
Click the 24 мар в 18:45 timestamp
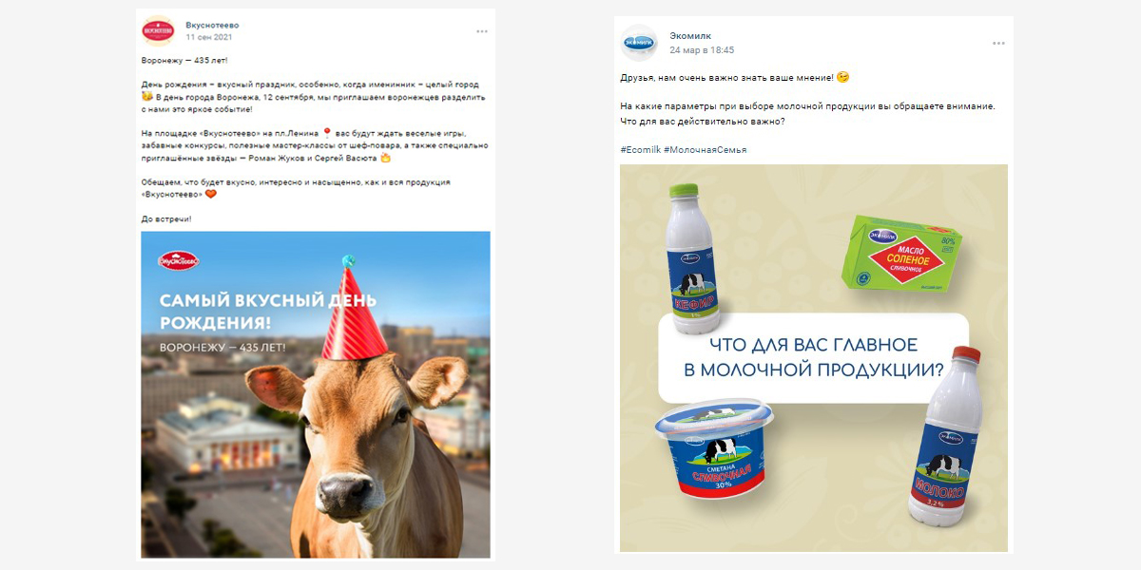pyautogui.click(x=702, y=49)
